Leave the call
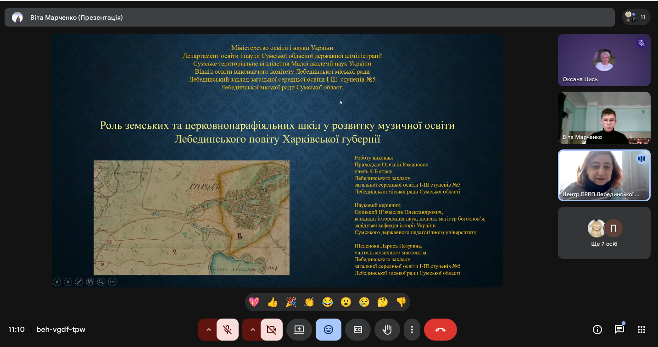Image resolution: width=658 pixels, height=347 pixels. (441, 330)
